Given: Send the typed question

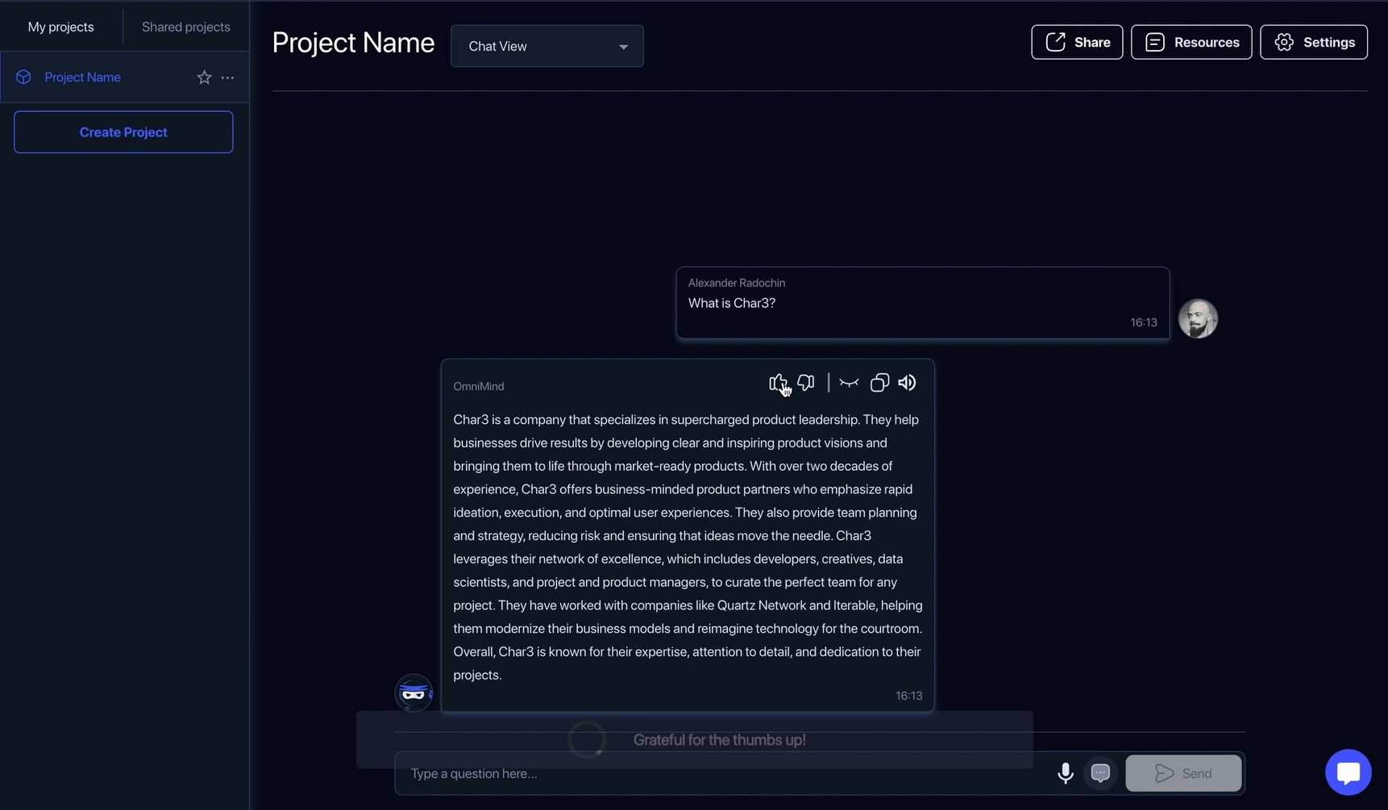Looking at the screenshot, I should coord(1183,773).
